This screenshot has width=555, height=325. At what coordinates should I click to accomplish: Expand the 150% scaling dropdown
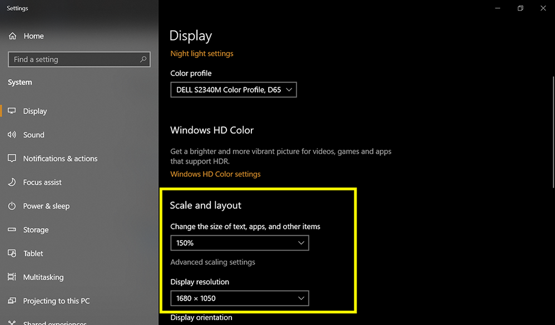click(239, 243)
